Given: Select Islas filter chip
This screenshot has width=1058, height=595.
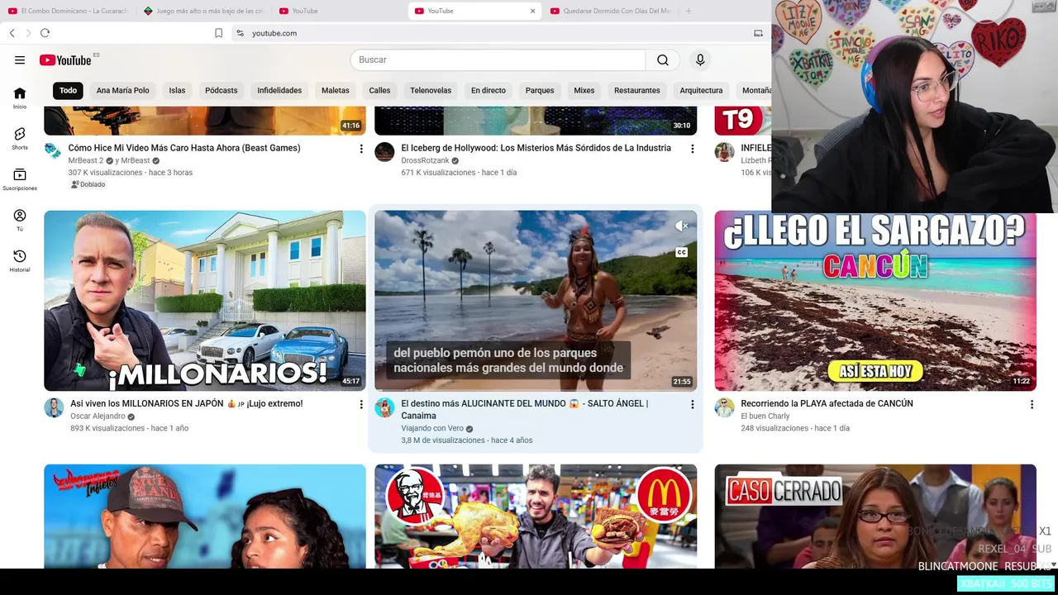Looking at the screenshot, I should pyautogui.click(x=177, y=90).
